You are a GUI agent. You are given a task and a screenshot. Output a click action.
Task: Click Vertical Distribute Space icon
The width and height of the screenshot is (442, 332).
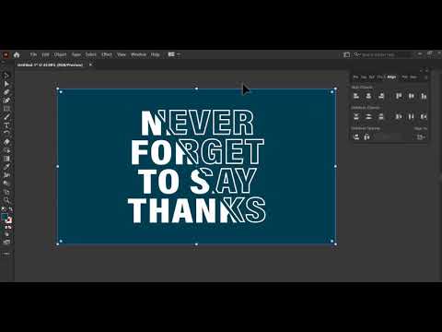356,136
